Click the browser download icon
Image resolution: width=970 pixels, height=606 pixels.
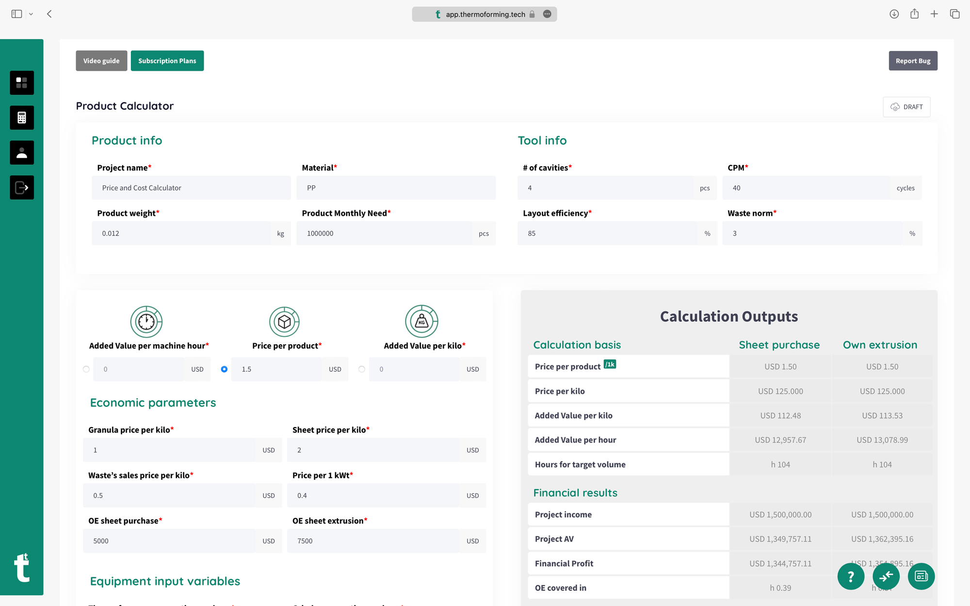[x=894, y=14]
